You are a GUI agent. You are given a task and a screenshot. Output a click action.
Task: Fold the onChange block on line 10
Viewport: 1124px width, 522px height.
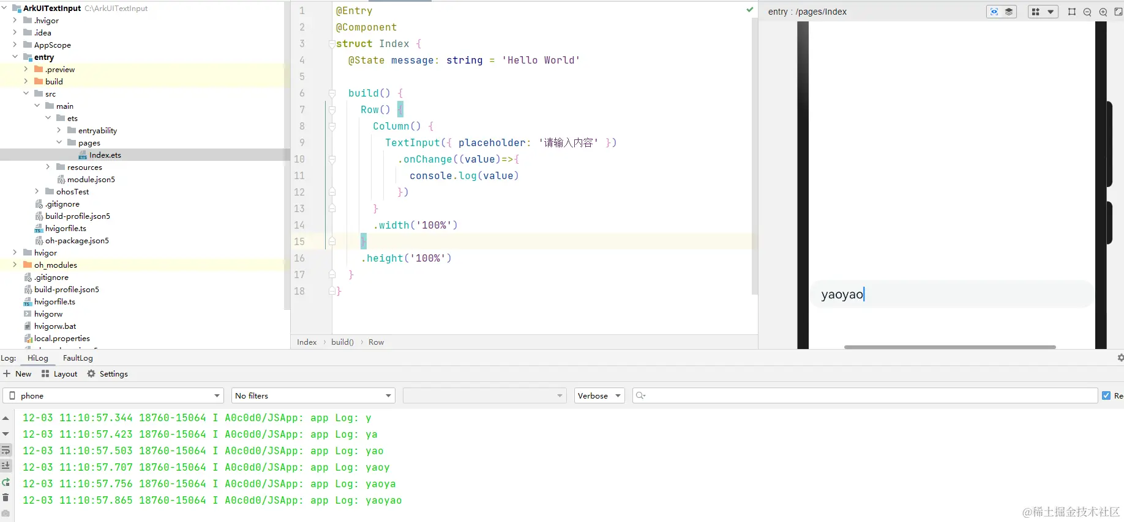[332, 160]
